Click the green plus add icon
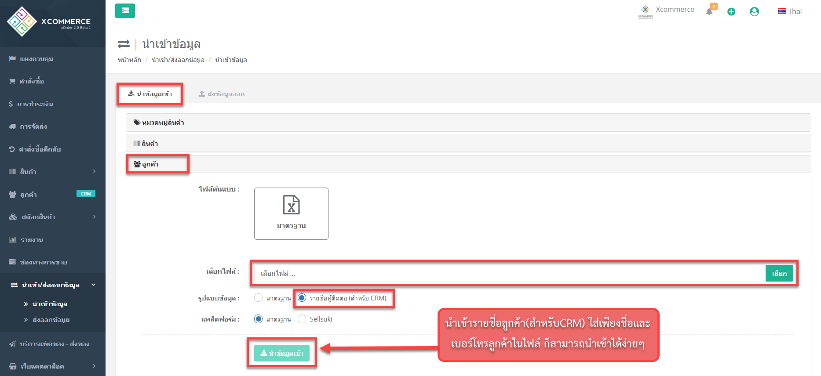 pyautogui.click(x=731, y=12)
